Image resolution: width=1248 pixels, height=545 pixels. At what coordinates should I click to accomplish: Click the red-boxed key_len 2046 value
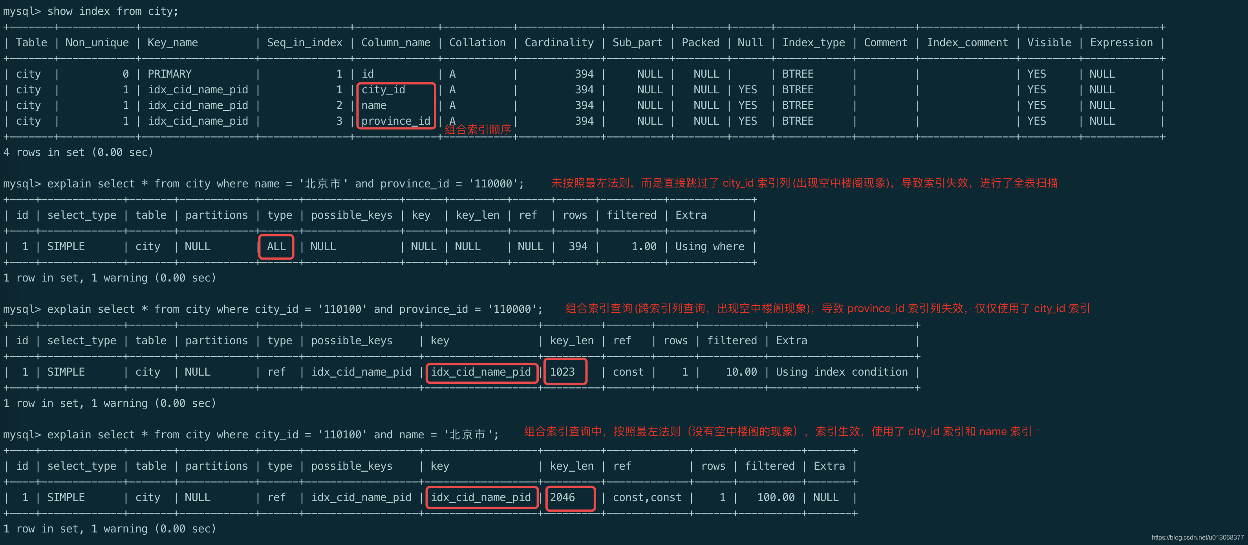point(562,497)
